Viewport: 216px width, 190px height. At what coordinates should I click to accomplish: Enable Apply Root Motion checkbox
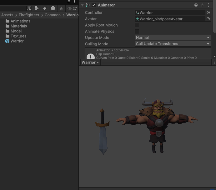[137, 25]
